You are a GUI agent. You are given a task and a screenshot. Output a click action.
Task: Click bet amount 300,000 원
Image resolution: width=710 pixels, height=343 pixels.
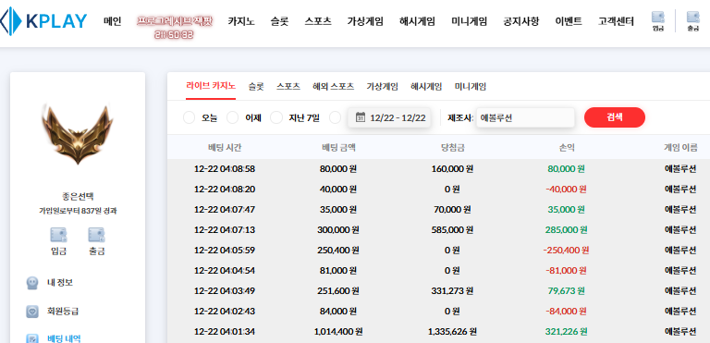(x=338, y=229)
